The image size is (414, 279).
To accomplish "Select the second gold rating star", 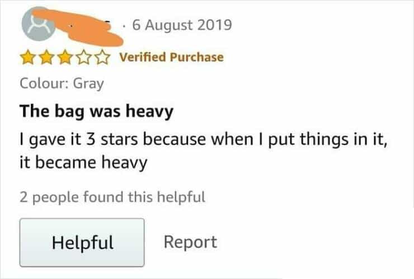I will click(47, 58).
